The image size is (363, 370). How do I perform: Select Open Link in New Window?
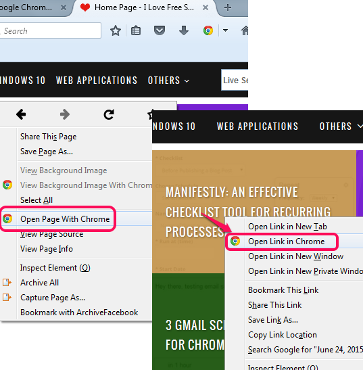296,256
